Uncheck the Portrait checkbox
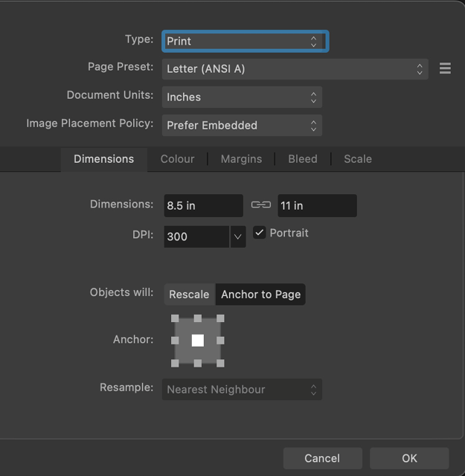The width and height of the screenshot is (465, 476). tap(259, 233)
